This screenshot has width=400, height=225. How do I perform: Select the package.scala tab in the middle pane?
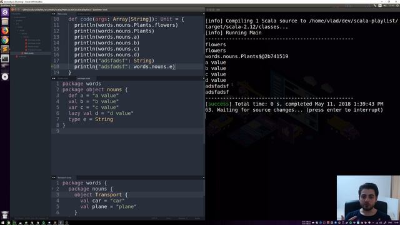tap(84, 78)
